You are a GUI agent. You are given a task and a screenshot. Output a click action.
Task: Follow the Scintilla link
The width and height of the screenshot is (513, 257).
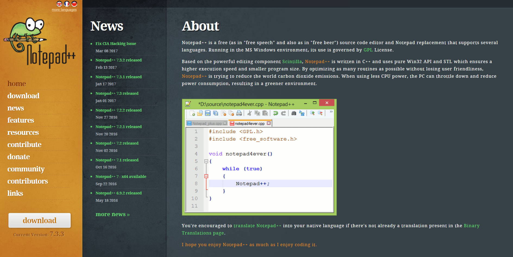click(x=292, y=61)
